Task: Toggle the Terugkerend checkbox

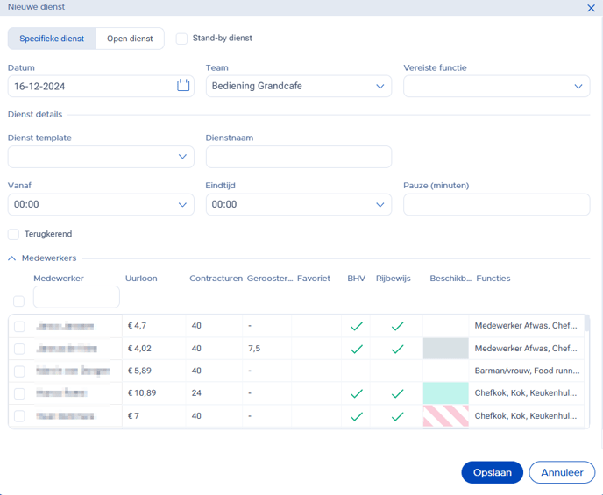Action: click(13, 235)
